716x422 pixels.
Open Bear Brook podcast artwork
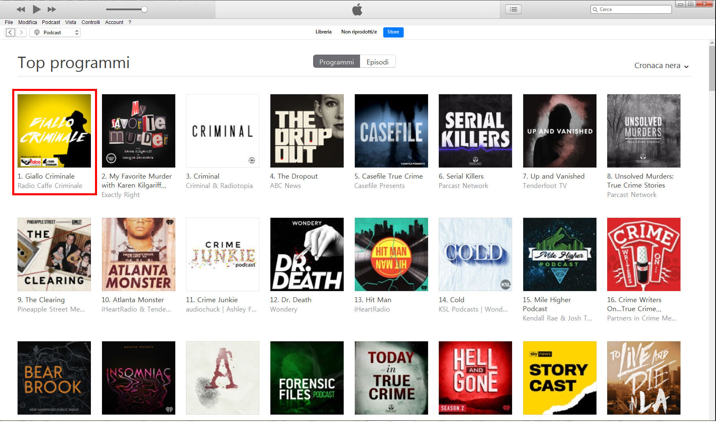(x=54, y=378)
